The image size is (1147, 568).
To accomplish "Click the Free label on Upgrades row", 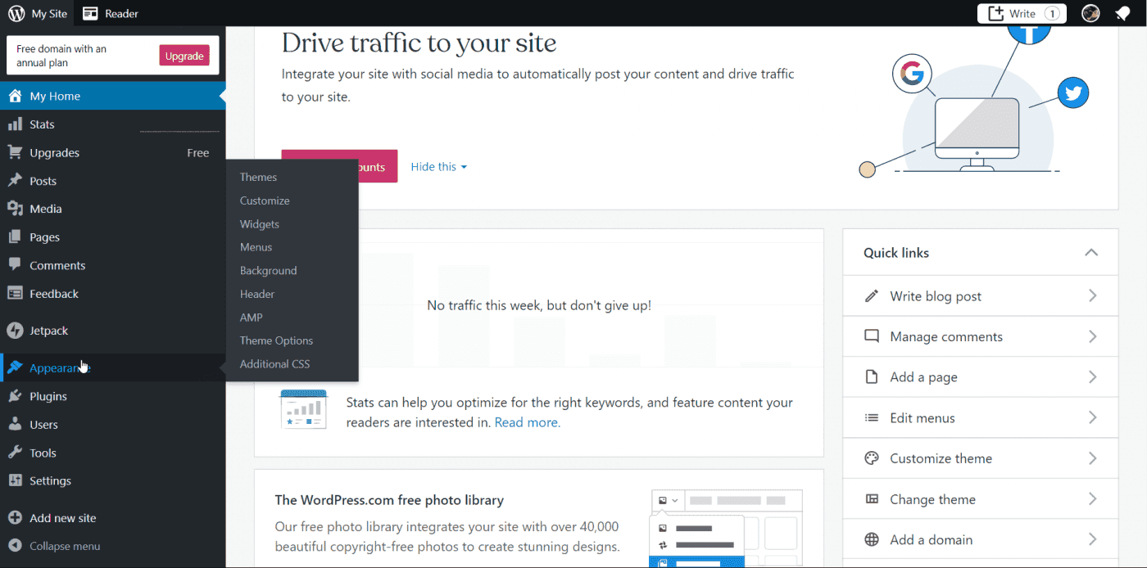I will [197, 153].
